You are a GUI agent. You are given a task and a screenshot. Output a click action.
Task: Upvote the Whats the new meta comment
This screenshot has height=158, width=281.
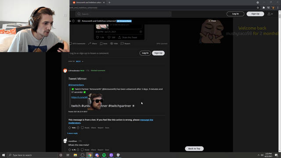click(69, 150)
